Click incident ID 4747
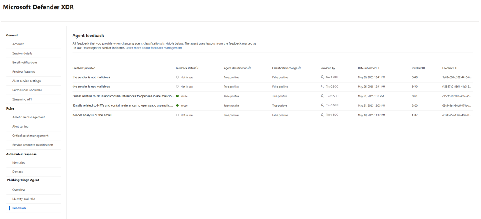Viewport: 481px width, 219px height. (415, 115)
